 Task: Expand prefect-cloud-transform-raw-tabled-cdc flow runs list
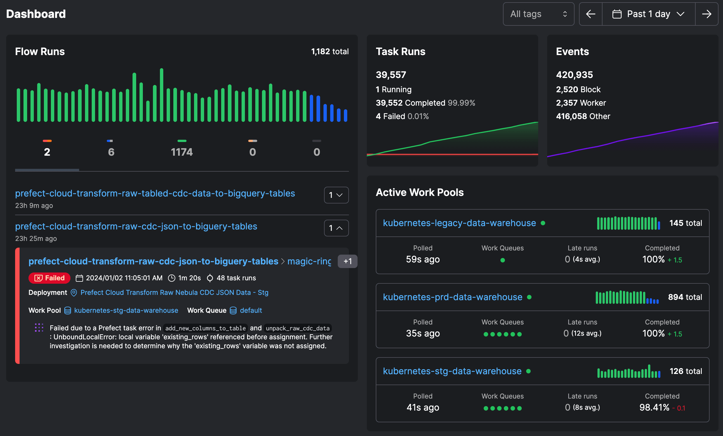point(336,195)
